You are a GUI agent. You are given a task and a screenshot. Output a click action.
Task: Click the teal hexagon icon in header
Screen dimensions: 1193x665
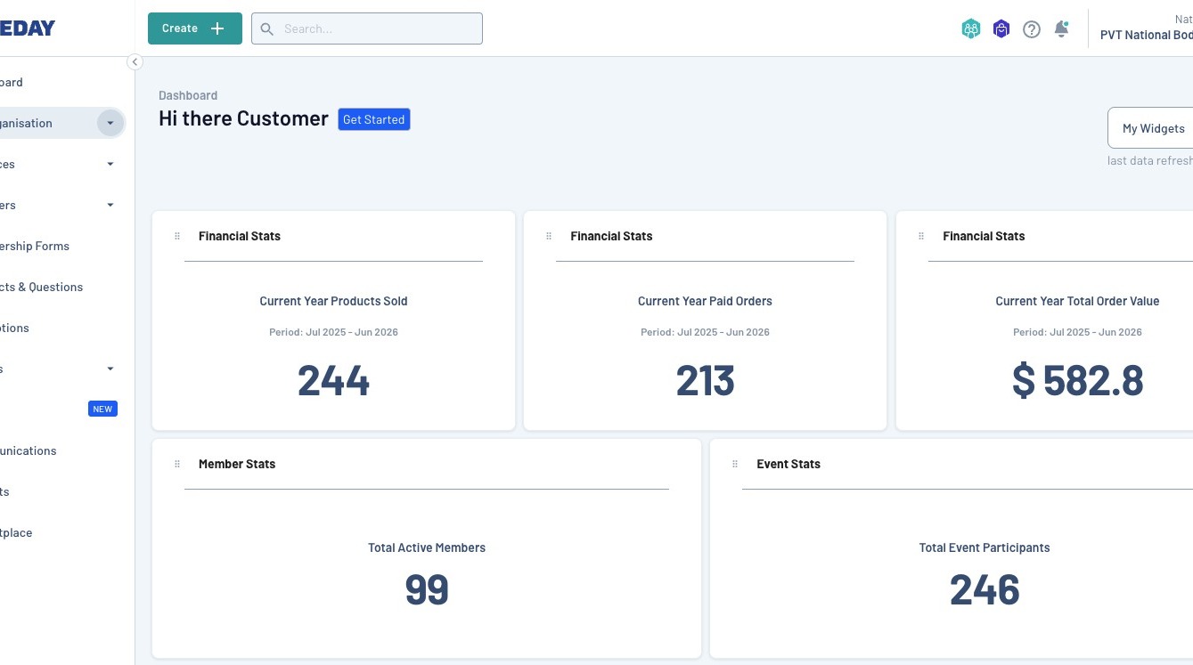(971, 29)
